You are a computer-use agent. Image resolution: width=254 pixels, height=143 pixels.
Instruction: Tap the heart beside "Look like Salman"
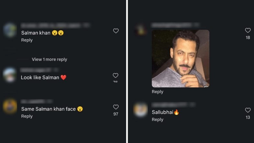[x=115, y=76]
